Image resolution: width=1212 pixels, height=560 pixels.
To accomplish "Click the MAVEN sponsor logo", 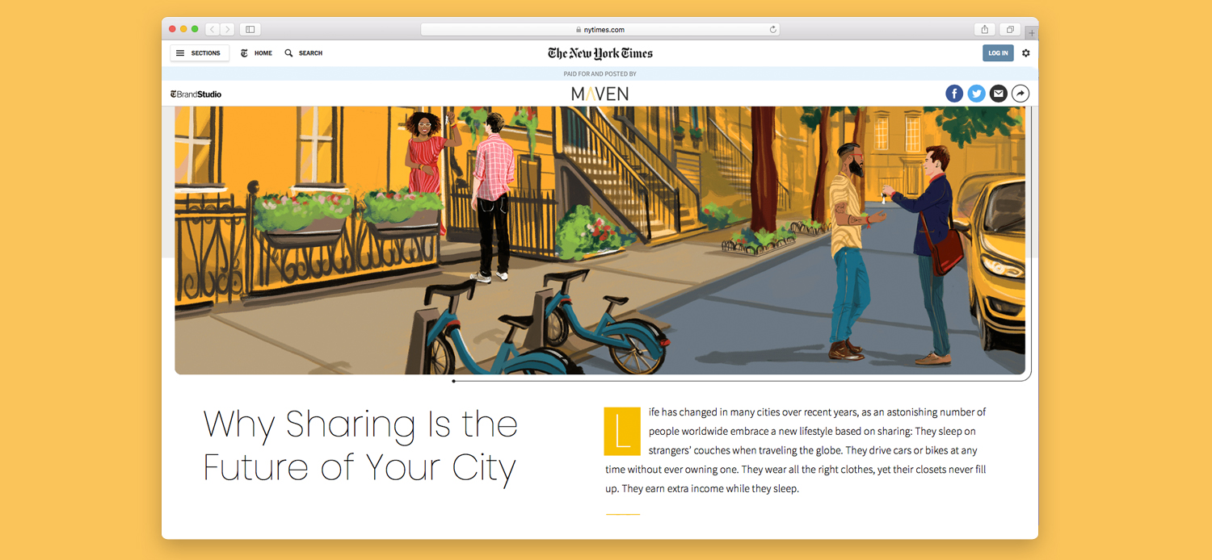I will click(x=600, y=93).
